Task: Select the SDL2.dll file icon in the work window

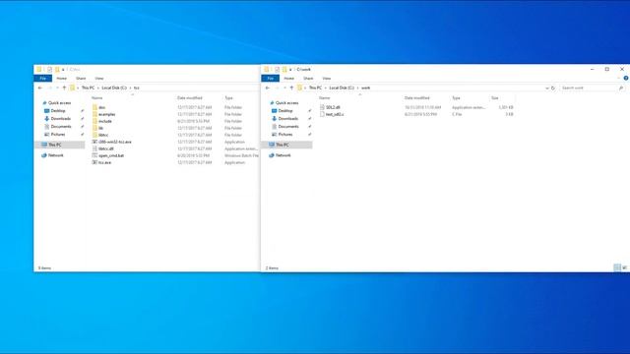Action: tap(322, 107)
